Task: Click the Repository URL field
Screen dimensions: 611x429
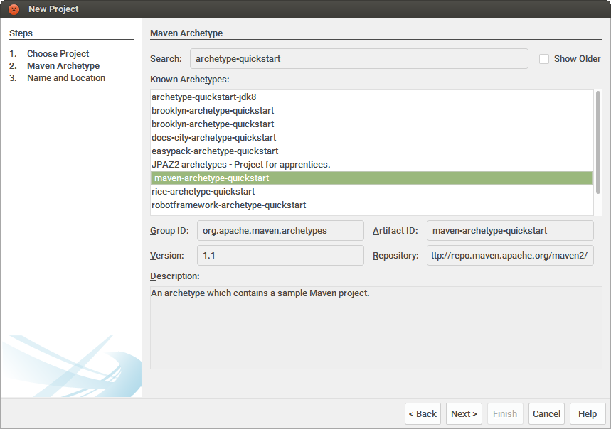Action: pyautogui.click(x=509, y=255)
